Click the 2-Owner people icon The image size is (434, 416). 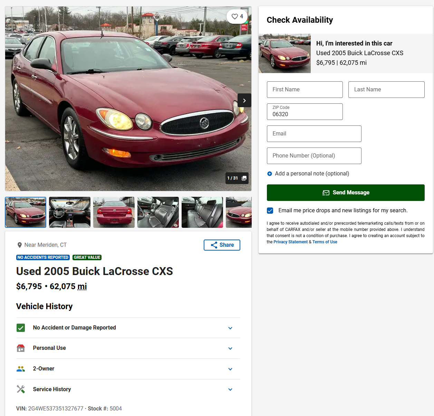coord(21,369)
